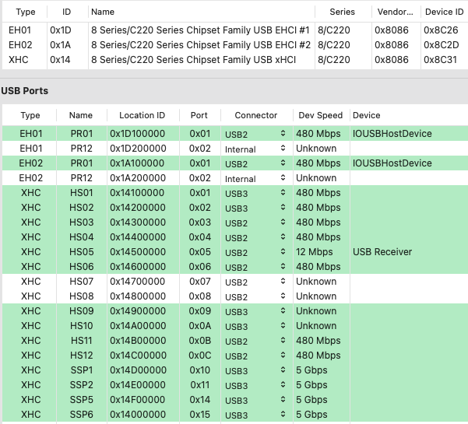Click IOUSBHostDevice in EH01 row

tap(392, 134)
